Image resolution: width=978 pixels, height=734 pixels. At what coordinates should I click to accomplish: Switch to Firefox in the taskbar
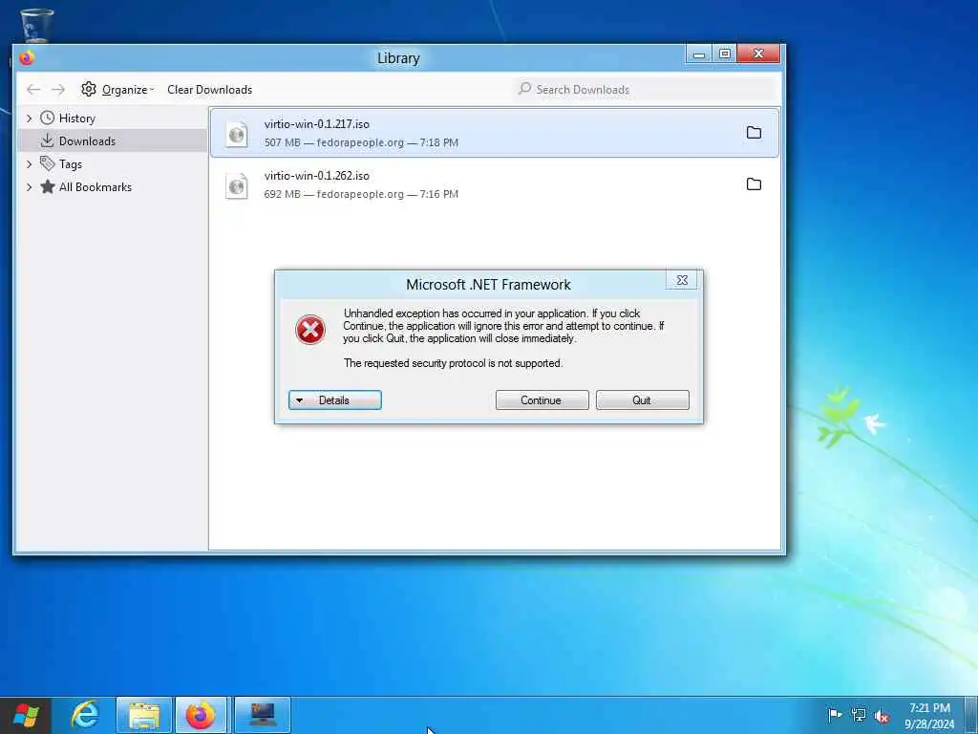(x=202, y=715)
